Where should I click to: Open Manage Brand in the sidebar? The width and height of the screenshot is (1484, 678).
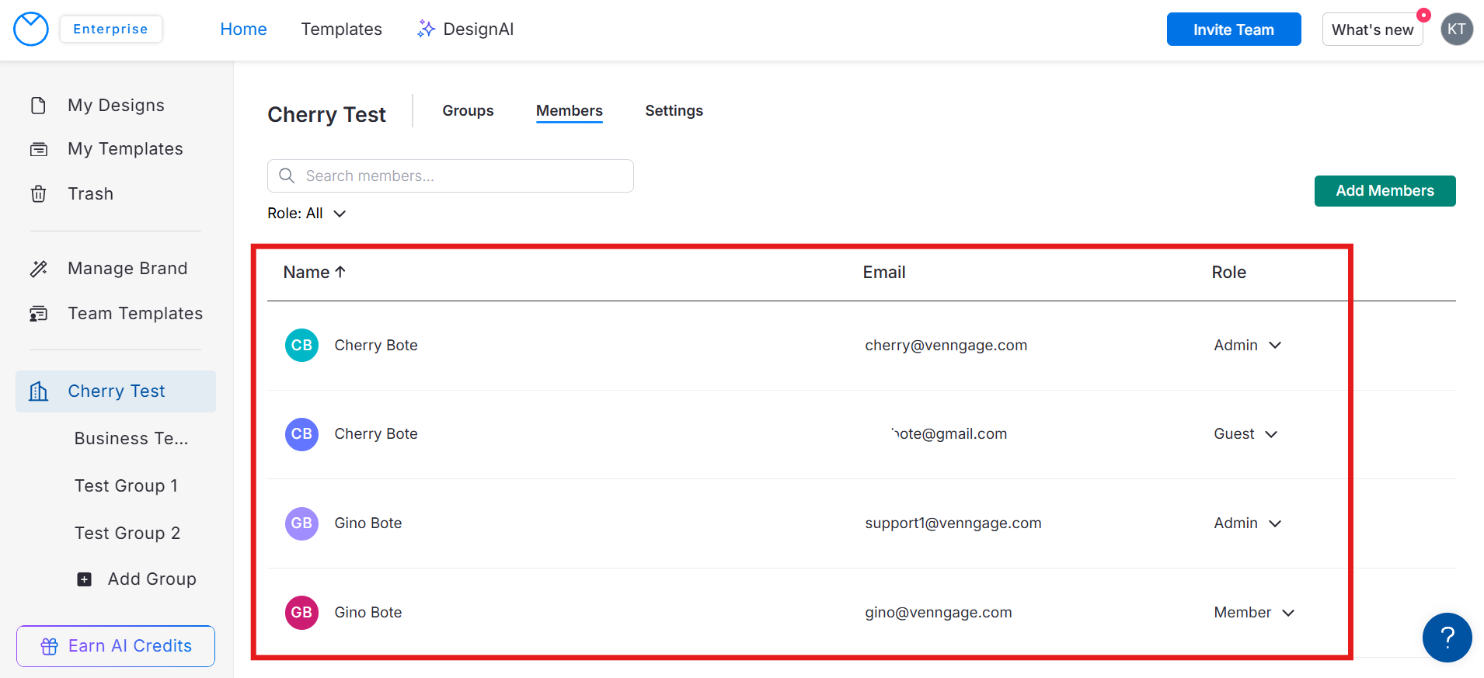coord(127,268)
